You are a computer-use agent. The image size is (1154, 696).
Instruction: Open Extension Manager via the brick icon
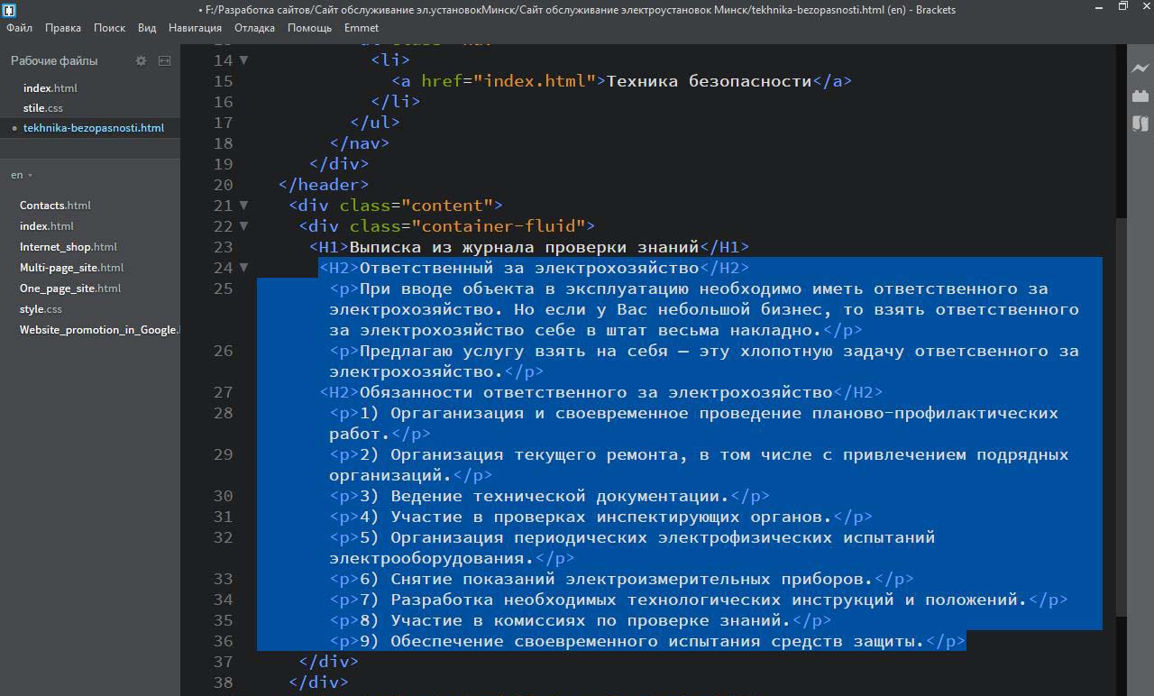point(1140,96)
